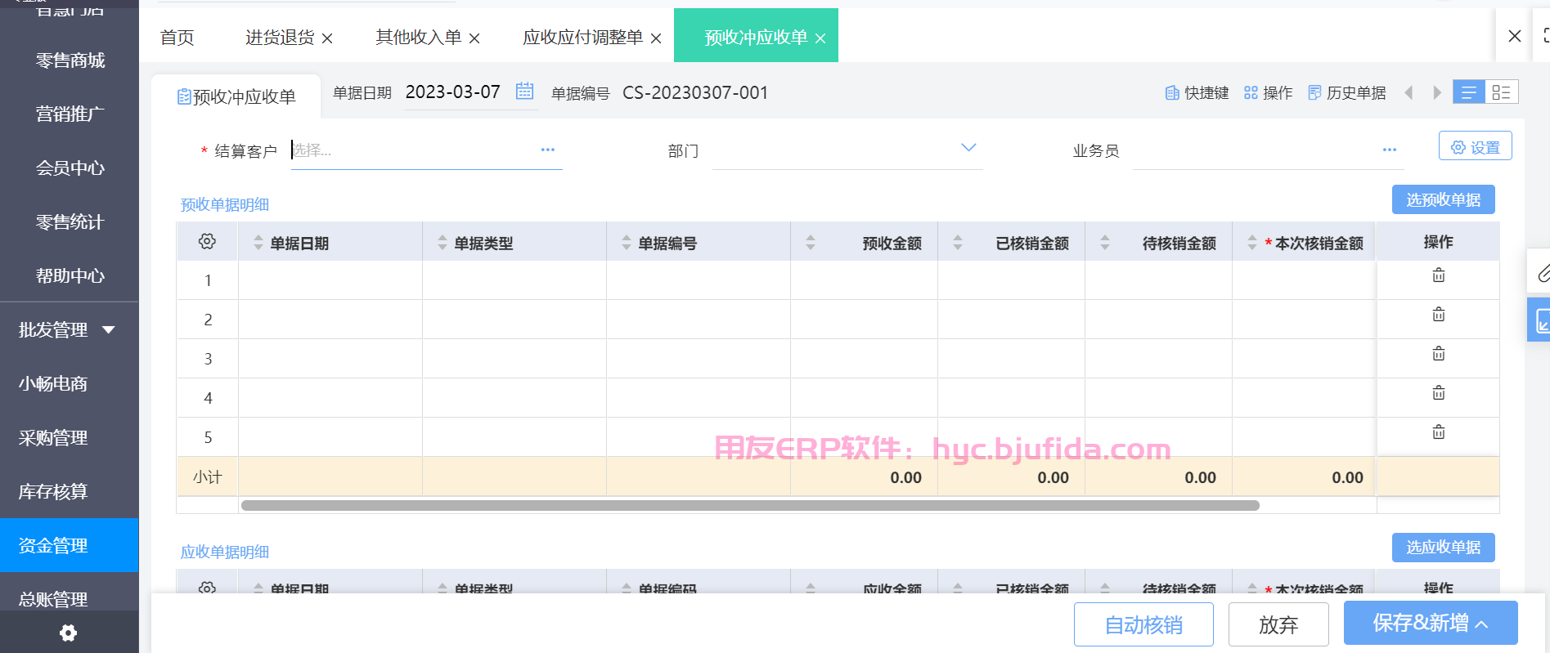Close the 进货退货 tab
The image size is (1550, 653).
pyautogui.click(x=327, y=38)
